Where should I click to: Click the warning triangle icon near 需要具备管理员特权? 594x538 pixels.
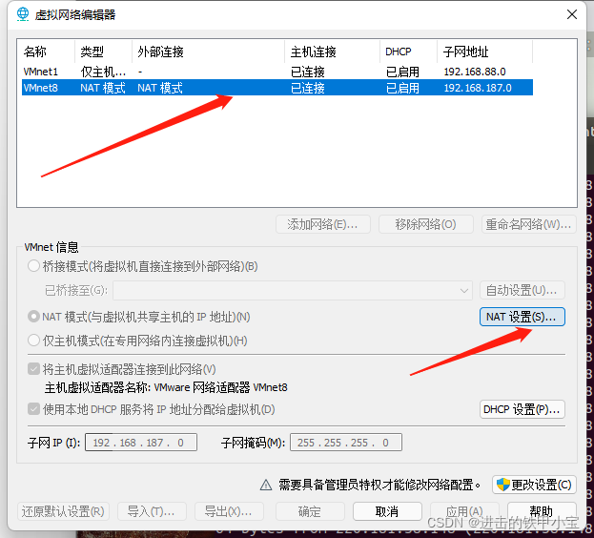click(x=266, y=485)
